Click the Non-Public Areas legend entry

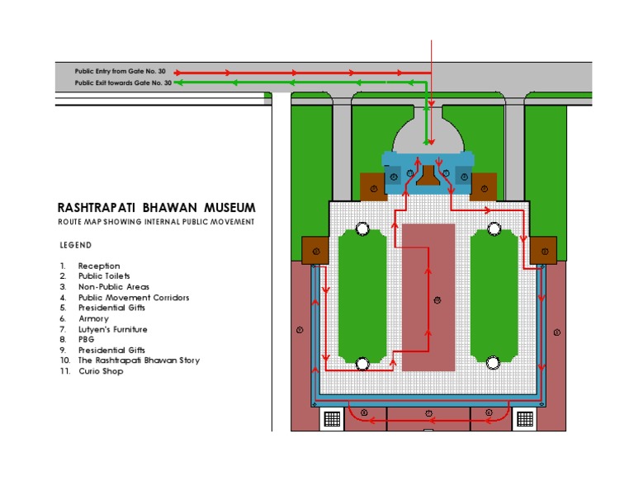[x=113, y=287]
